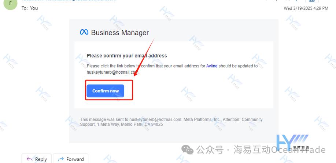
Task: Click the Reply button below the email
Action: [36, 159]
